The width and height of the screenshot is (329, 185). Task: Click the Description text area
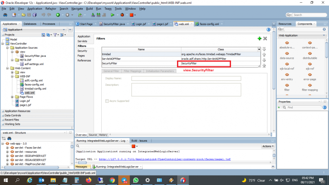(186, 90)
